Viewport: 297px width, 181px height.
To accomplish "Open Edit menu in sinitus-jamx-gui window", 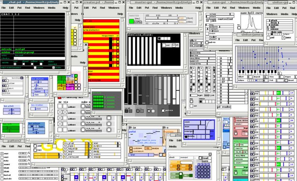I will pos(246,40).
